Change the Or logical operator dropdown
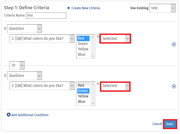The height and width of the screenshot is (134, 180). click(17, 65)
